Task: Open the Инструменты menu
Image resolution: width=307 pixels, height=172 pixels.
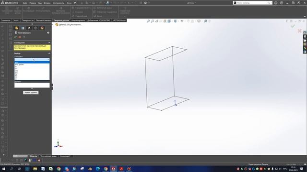Action: pyautogui.click(x=59, y=3)
